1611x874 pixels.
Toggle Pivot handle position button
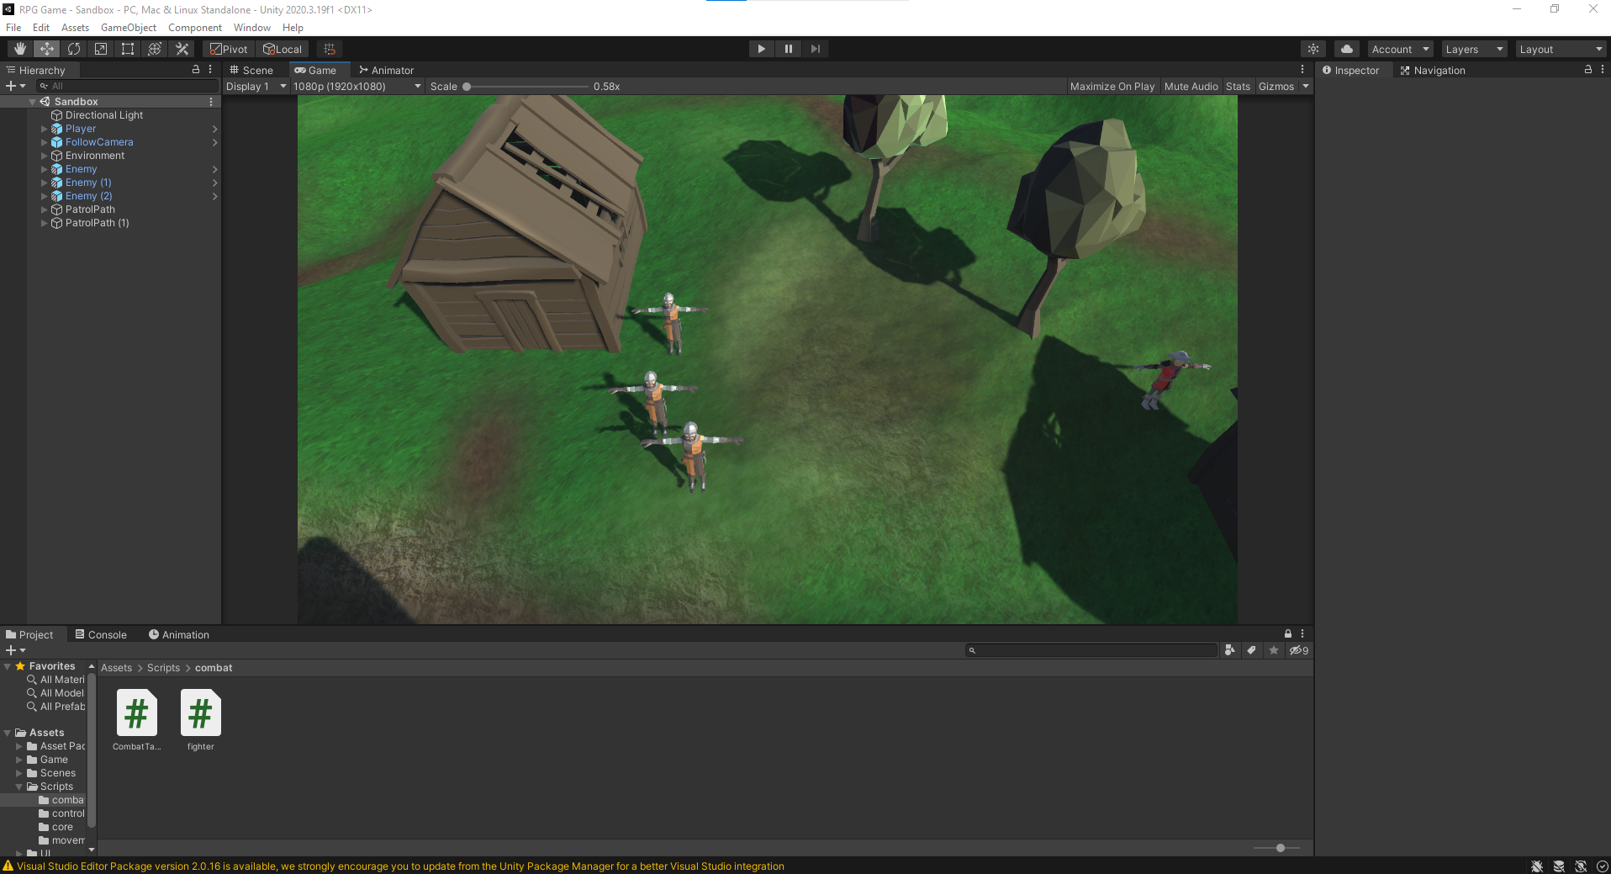click(229, 49)
